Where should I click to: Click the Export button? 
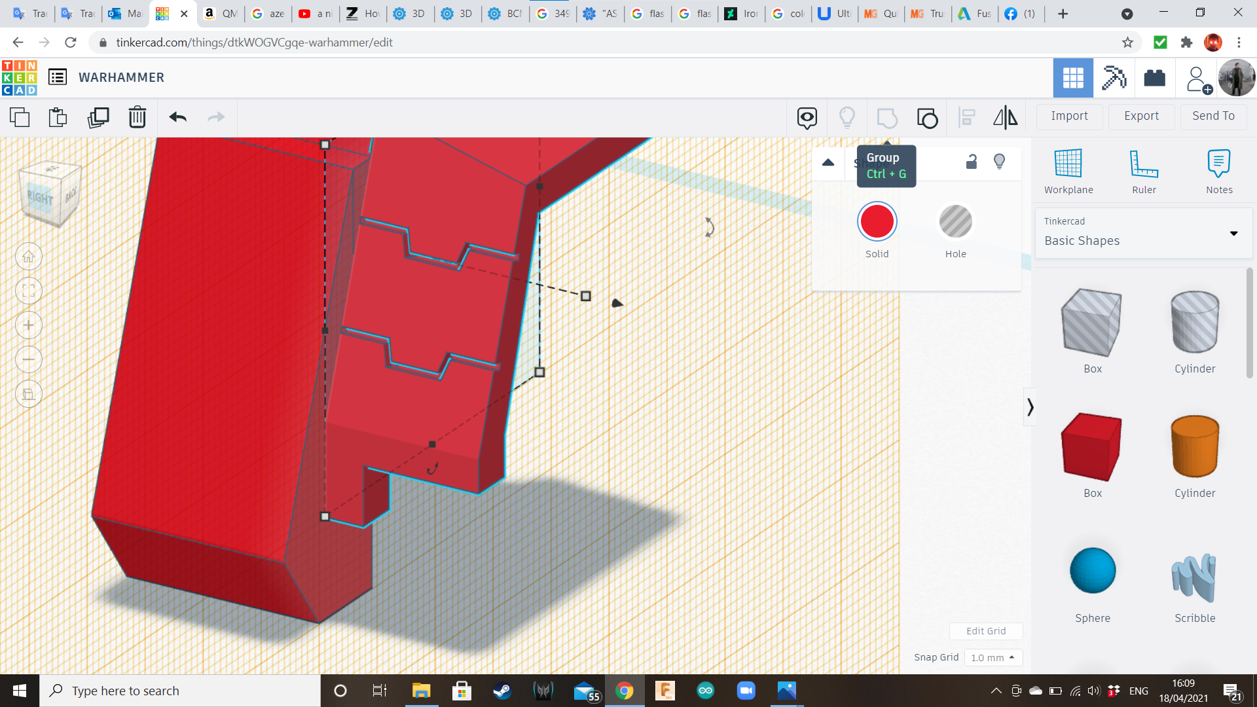[x=1140, y=116]
